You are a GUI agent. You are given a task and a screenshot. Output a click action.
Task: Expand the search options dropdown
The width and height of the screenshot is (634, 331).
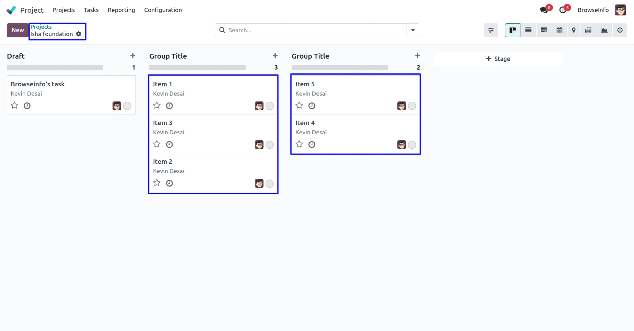pyautogui.click(x=413, y=30)
